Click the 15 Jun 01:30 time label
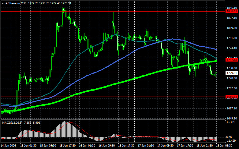This screenshot has width=239, height=149. tap(28, 146)
